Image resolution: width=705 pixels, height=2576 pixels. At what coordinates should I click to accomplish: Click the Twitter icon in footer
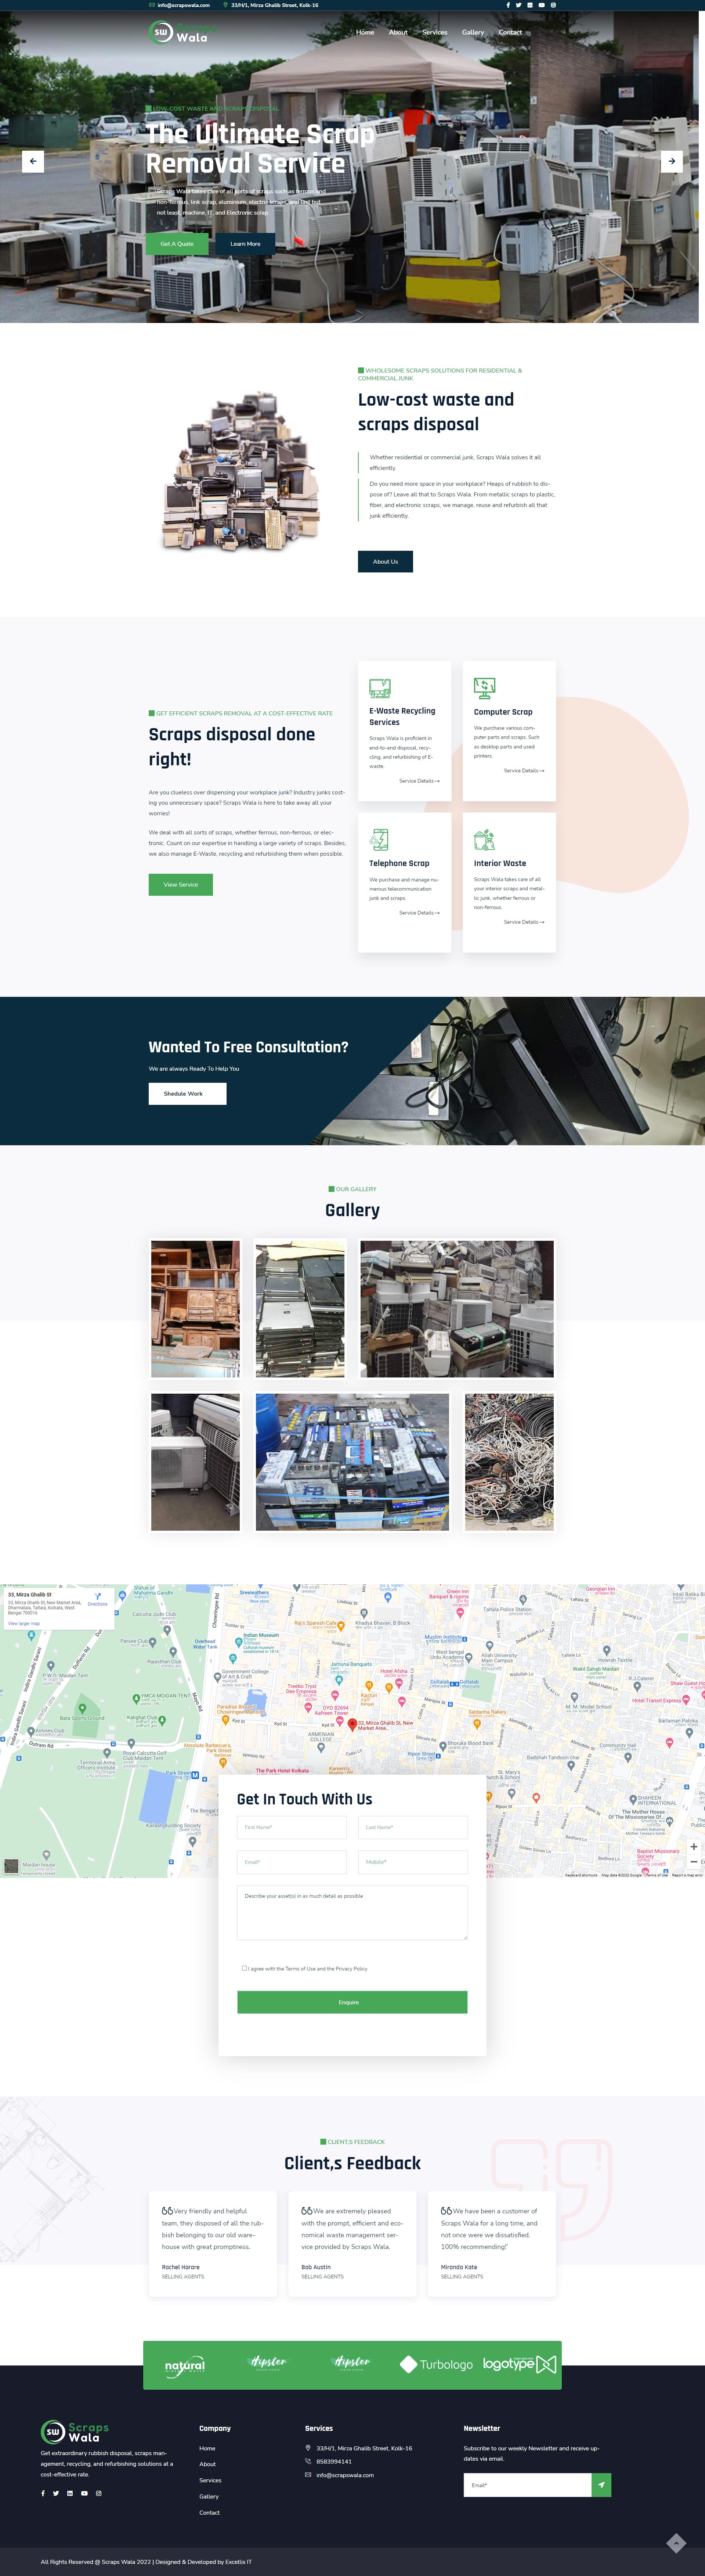[56, 2493]
